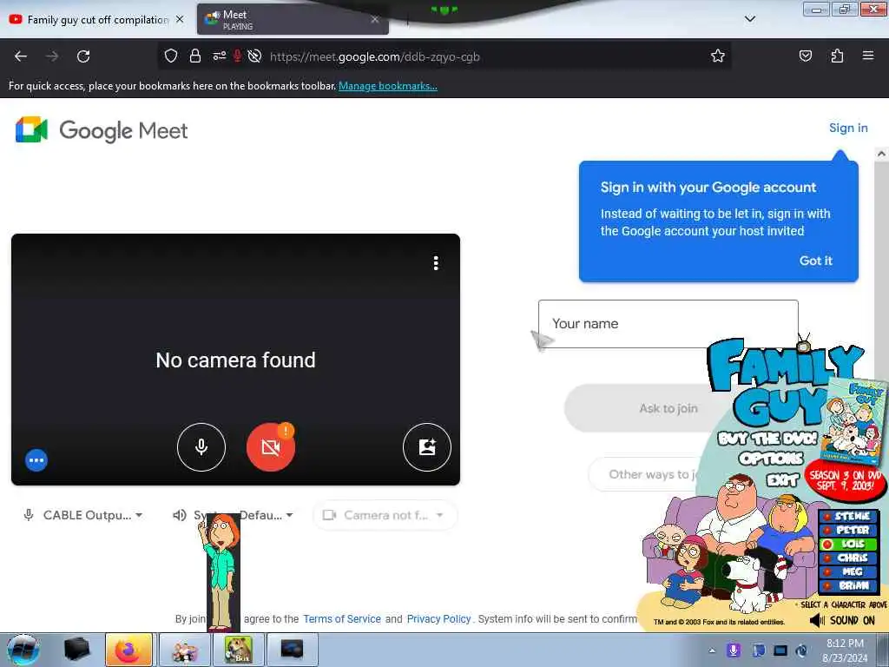This screenshot has width=889, height=667.
Task: Click Firefox icon in taskbar
Action: [x=128, y=650]
